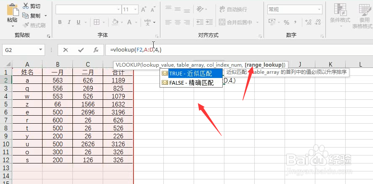
Task: Decrease font size with small A icon
Action: click(x=153, y=10)
